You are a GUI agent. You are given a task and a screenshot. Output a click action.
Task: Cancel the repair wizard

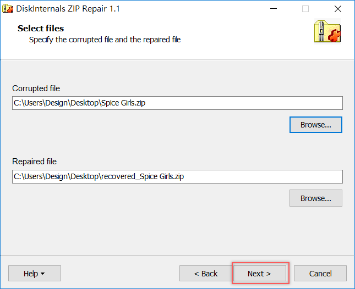320,274
